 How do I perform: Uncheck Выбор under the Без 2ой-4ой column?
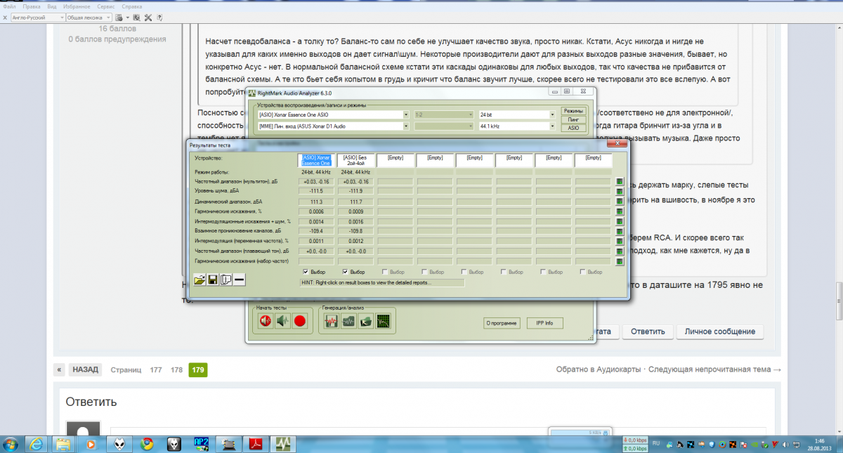tap(345, 272)
